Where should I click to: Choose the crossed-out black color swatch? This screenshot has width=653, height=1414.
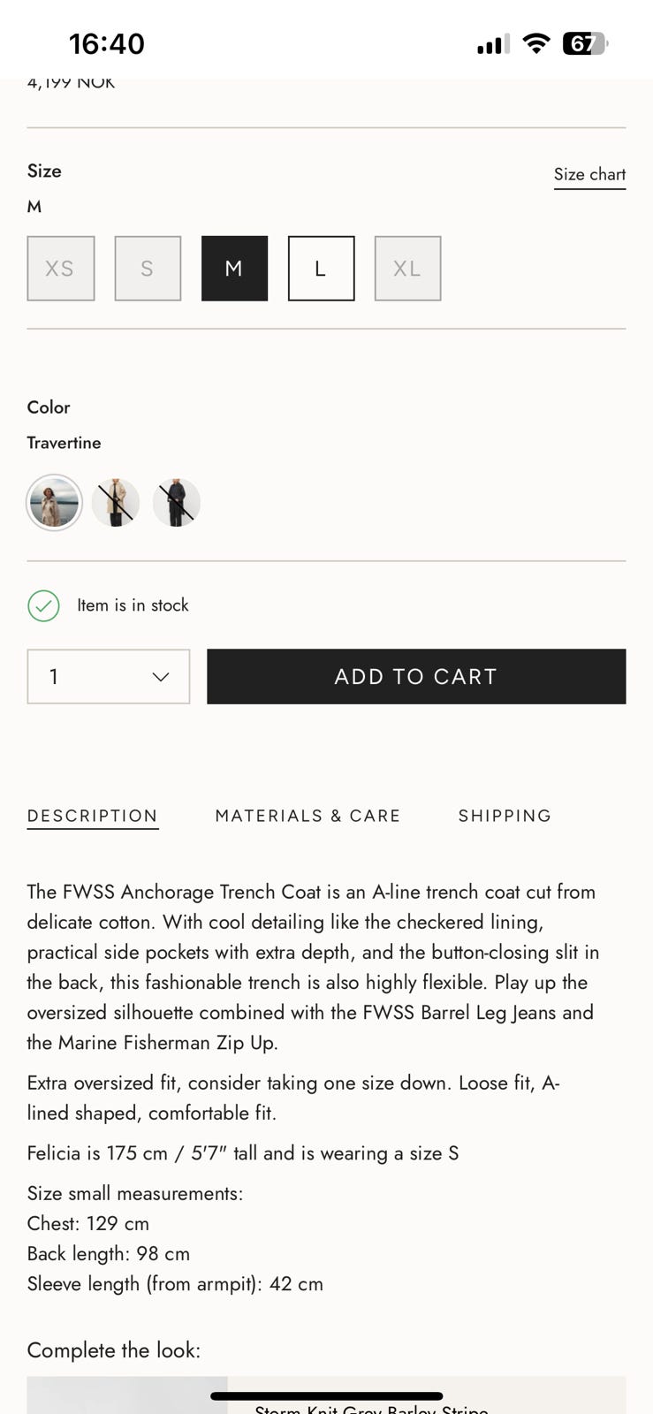177,503
